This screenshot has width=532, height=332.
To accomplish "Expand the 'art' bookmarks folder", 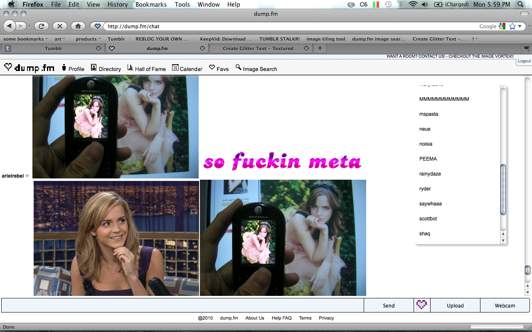I will coord(60,39).
